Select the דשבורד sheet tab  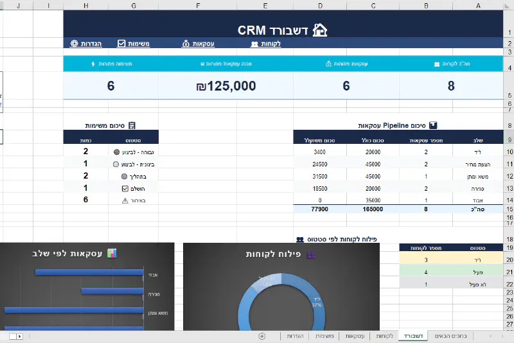tap(413, 336)
